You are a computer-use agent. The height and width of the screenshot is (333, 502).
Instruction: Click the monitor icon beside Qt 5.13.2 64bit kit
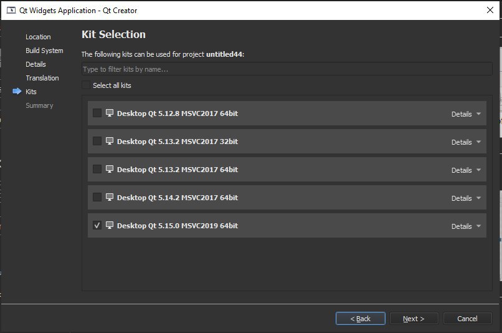(110, 169)
